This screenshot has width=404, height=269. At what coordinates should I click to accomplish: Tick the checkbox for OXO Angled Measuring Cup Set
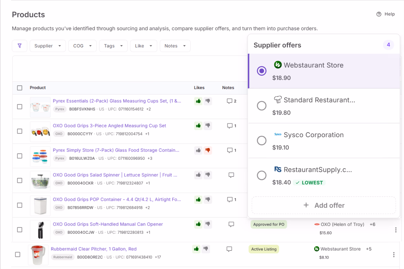pyautogui.click(x=20, y=131)
